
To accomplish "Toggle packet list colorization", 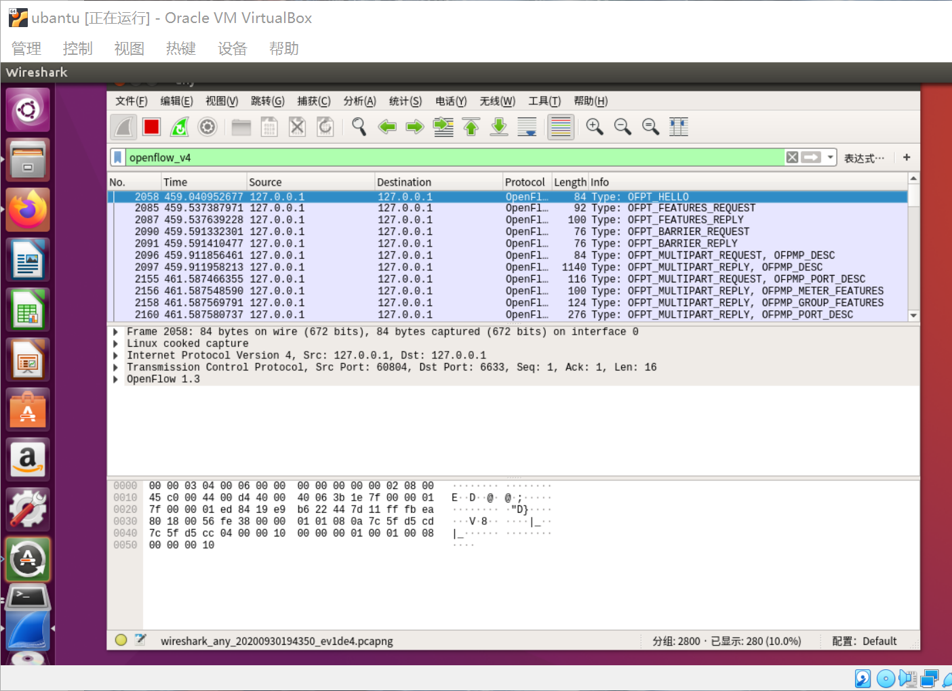I will pos(561,127).
